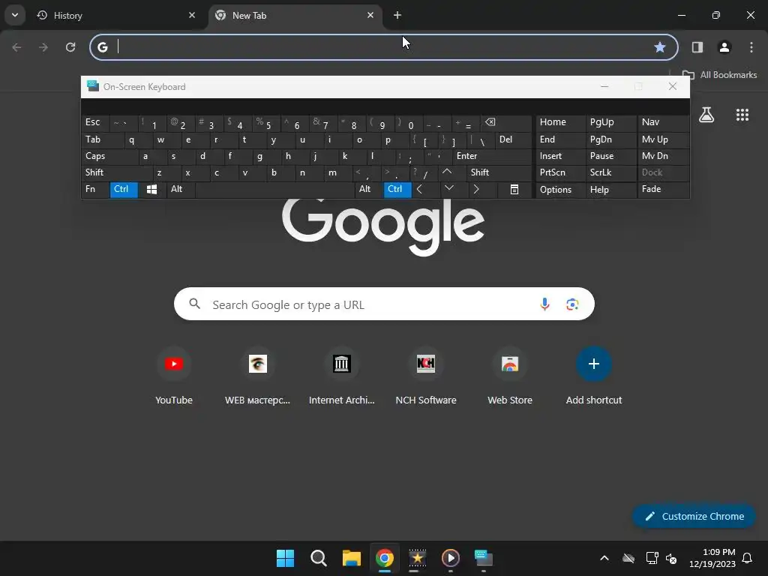Click the context menu key on keyboard
The image size is (768, 576).
coord(514,190)
